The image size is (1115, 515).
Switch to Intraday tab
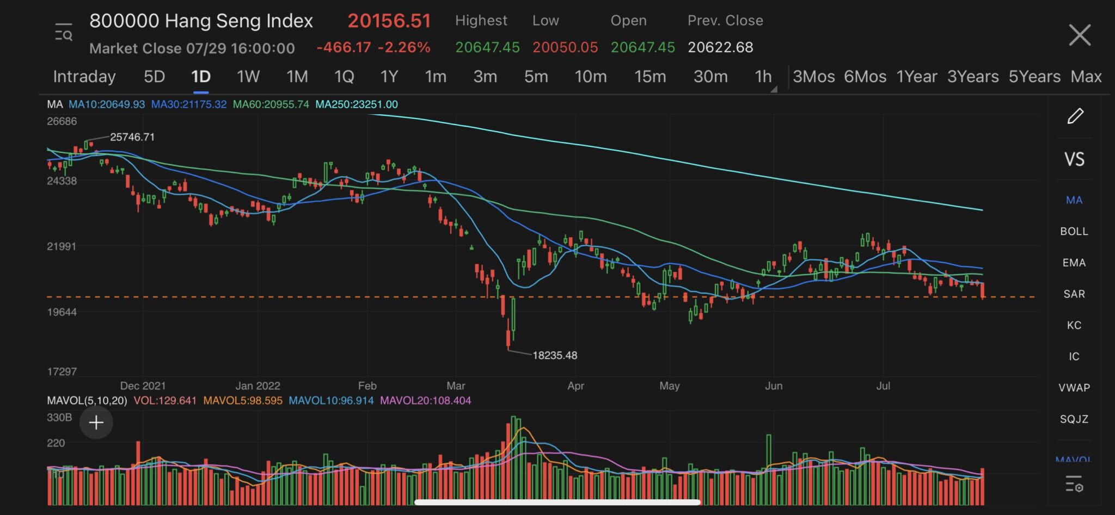click(84, 77)
